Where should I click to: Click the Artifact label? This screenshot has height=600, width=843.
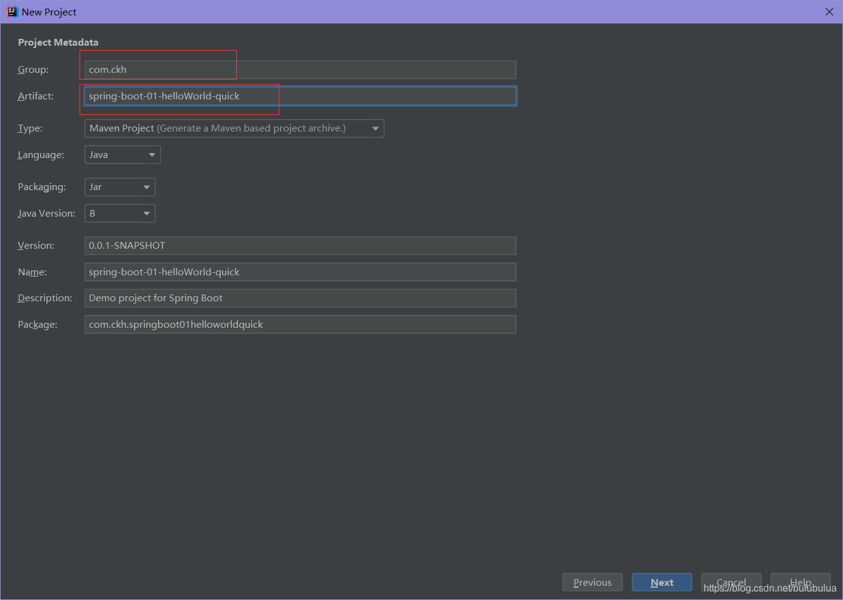point(36,96)
